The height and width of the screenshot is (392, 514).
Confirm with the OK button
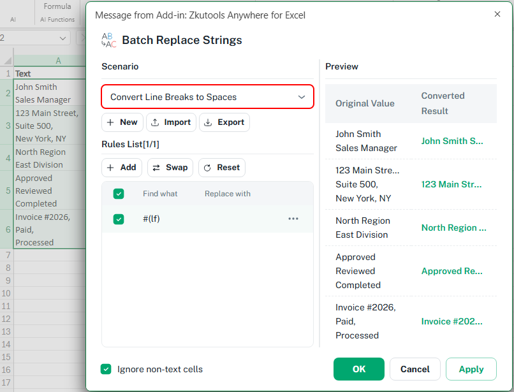tap(359, 369)
